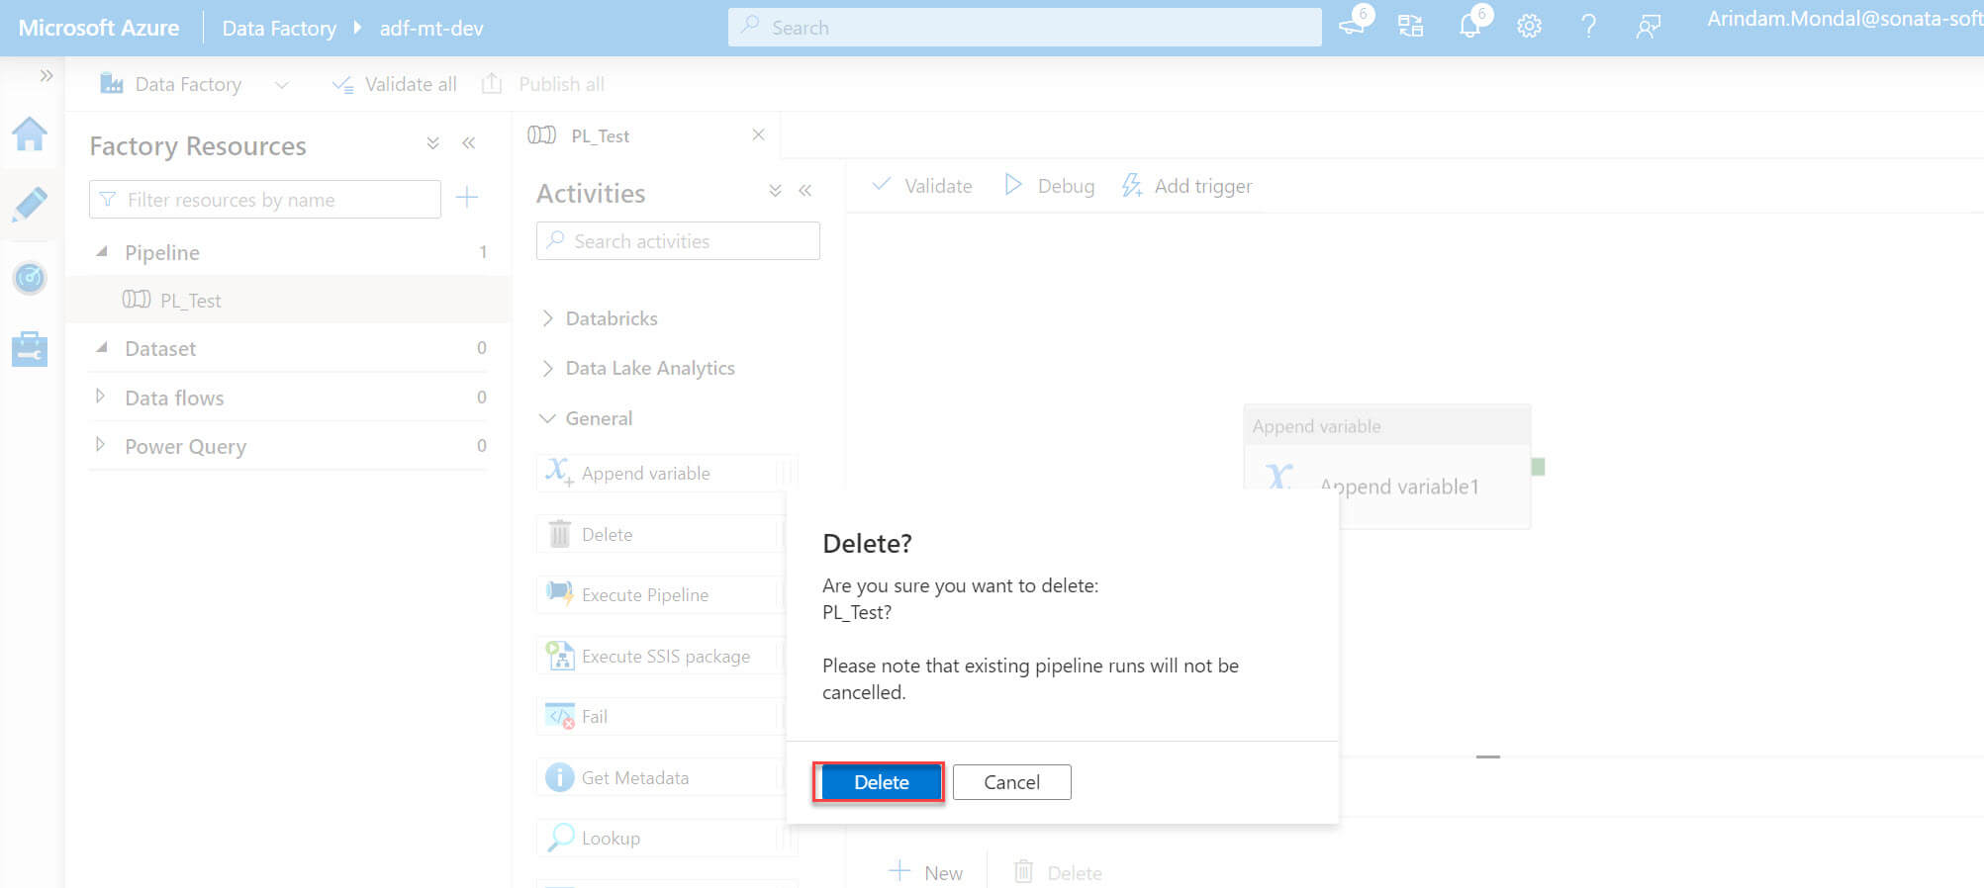Open the Monitor gauge icon in sidebar
Screen dimensions: 1984x888
(30, 278)
